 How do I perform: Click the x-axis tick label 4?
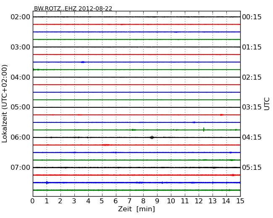[88, 201]
